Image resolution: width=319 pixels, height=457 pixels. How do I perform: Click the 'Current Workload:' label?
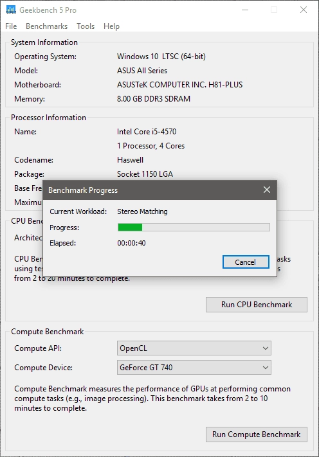coord(78,211)
